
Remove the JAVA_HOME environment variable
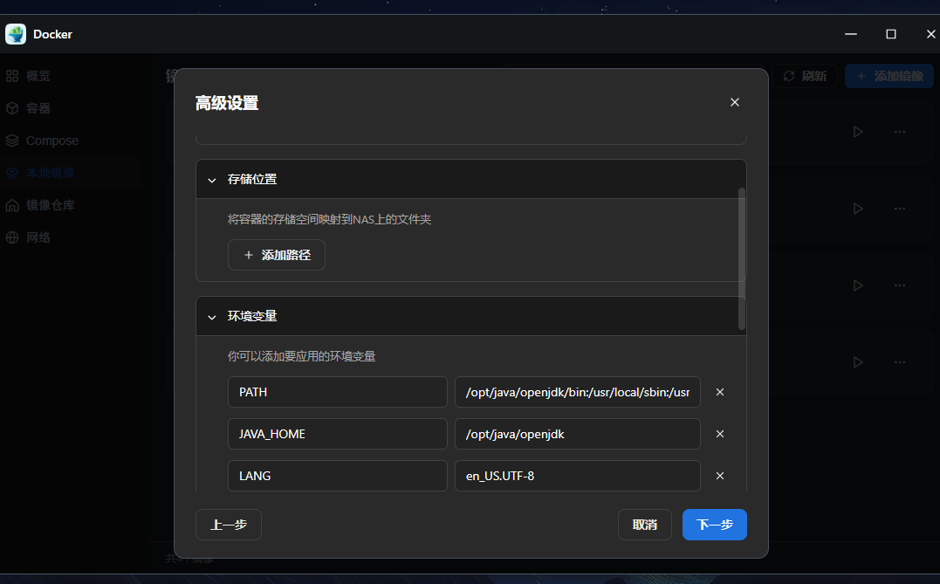pos(720,434)
